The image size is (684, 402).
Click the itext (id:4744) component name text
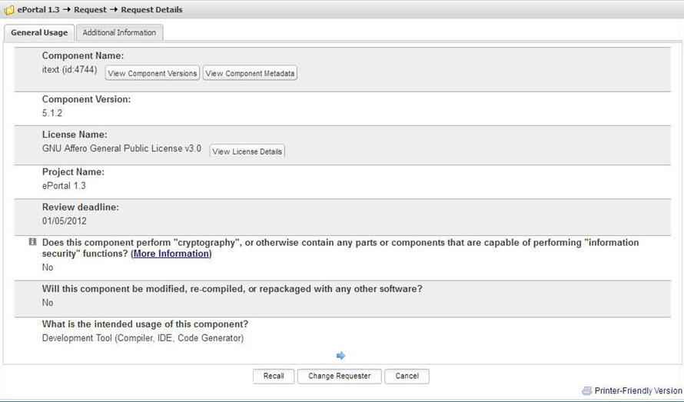(69, 70)
